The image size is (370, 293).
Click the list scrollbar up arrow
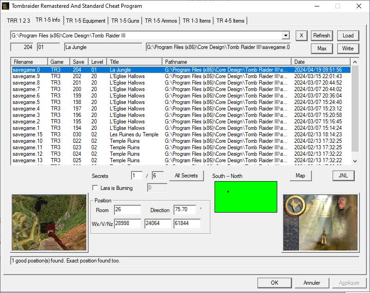(x=355, y=62)
